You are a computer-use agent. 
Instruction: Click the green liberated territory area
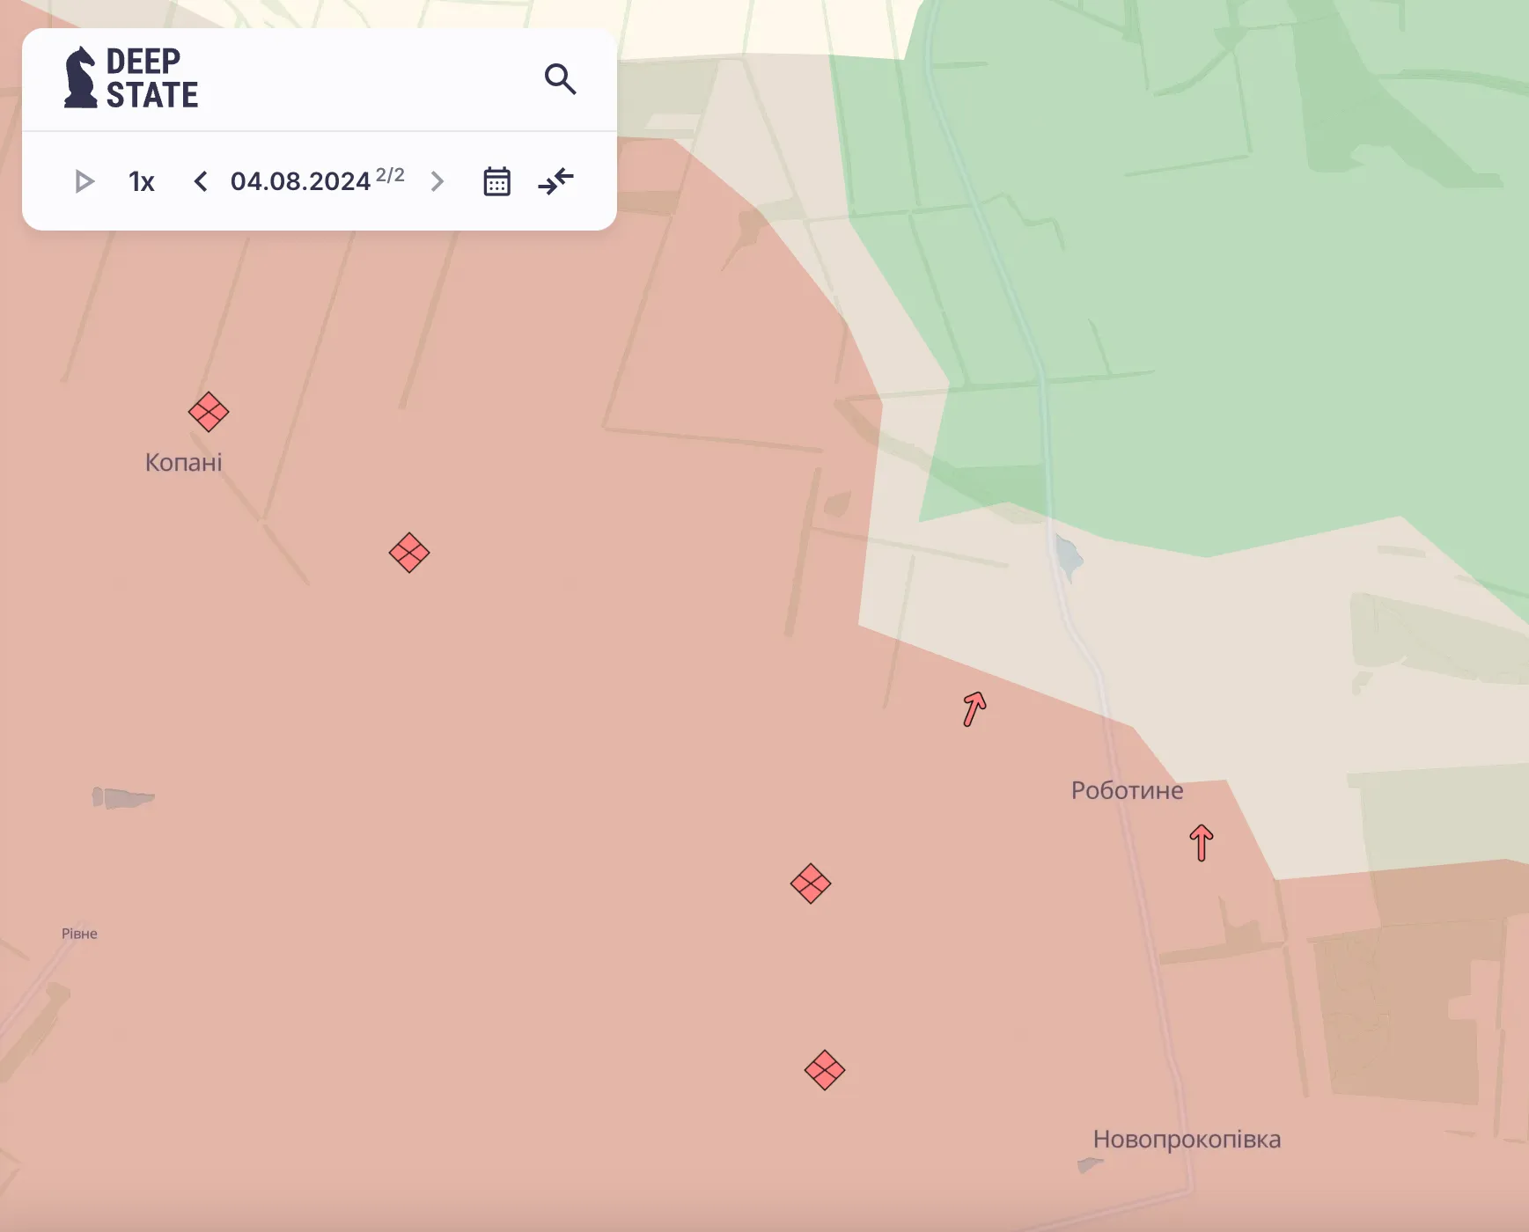pyautogui.click(x=1232, y=264)
